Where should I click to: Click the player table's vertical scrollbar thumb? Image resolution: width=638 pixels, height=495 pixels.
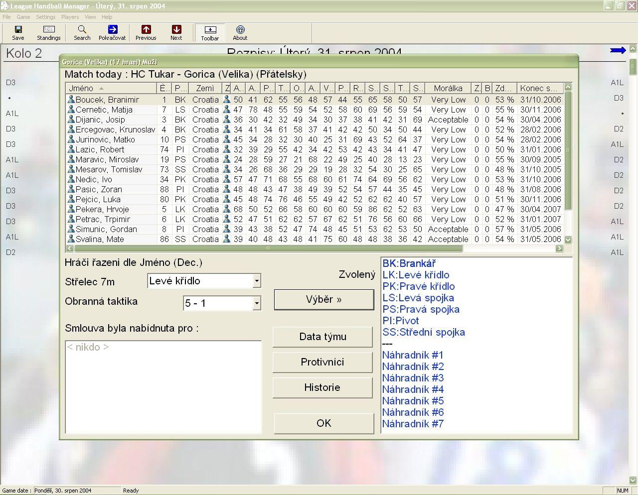point(568,150)
